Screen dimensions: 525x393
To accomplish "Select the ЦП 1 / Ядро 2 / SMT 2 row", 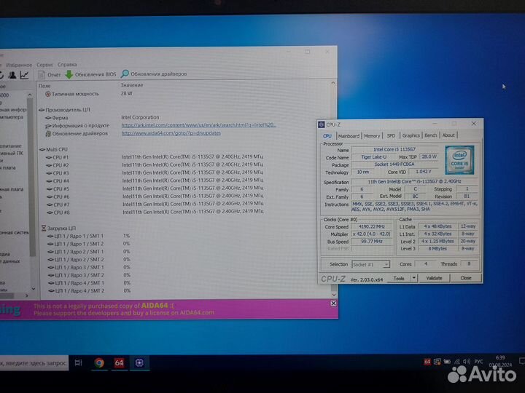I will [89, 260].
